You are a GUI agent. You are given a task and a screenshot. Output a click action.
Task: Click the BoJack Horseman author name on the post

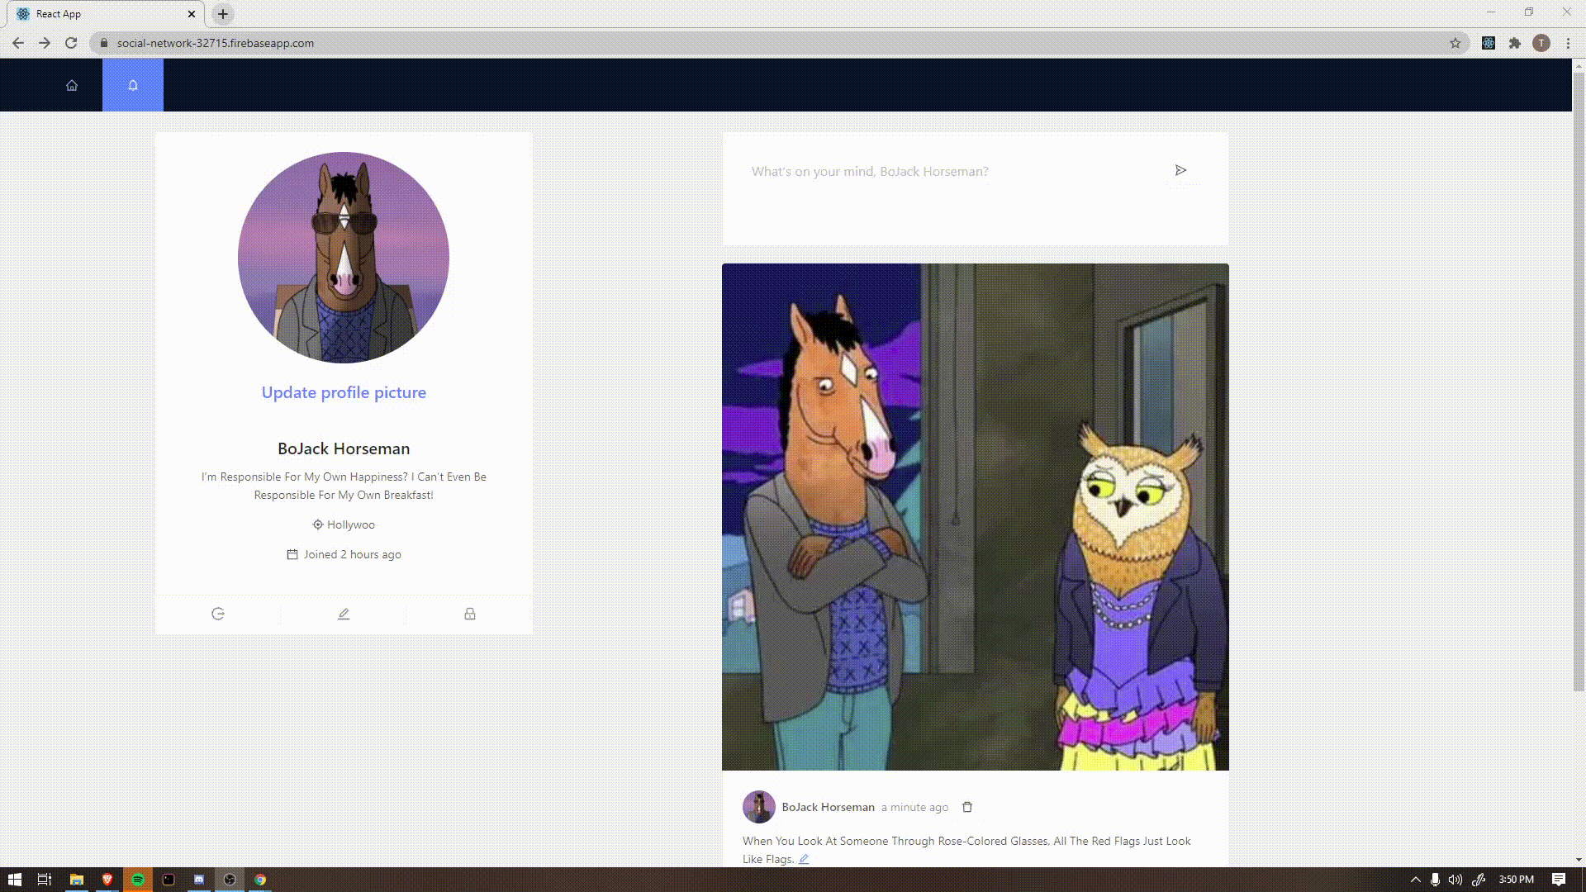click(828, 807)
